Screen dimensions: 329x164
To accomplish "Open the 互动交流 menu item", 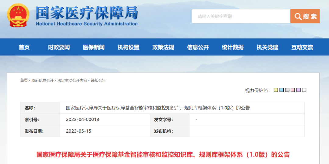I will point(302,48).
